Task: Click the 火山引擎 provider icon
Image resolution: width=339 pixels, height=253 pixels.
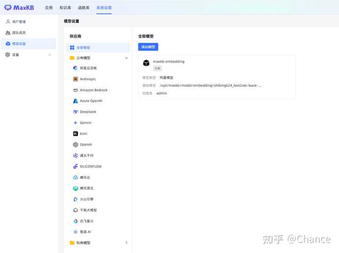Action: tap(75, 199)
